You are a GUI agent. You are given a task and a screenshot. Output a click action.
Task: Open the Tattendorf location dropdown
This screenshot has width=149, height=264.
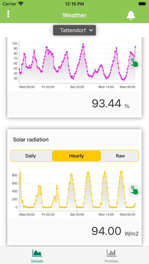tap(74, 30)
